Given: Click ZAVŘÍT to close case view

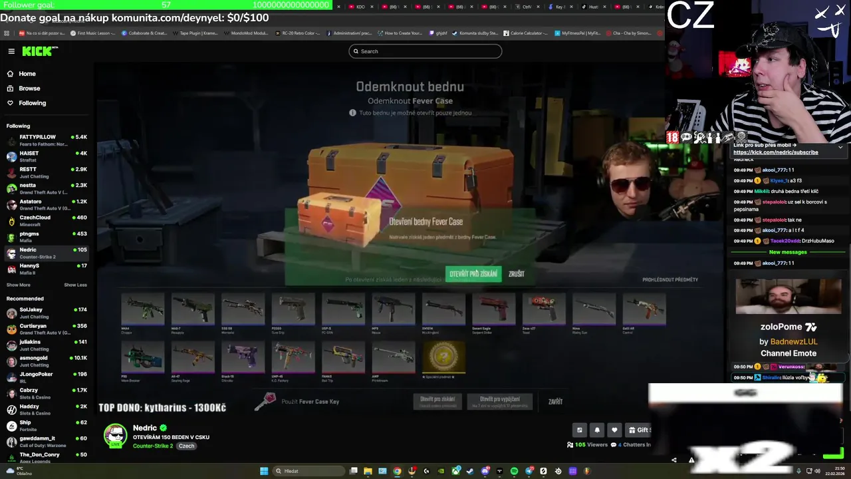Looking at the screenshot, I should [555, 402].
